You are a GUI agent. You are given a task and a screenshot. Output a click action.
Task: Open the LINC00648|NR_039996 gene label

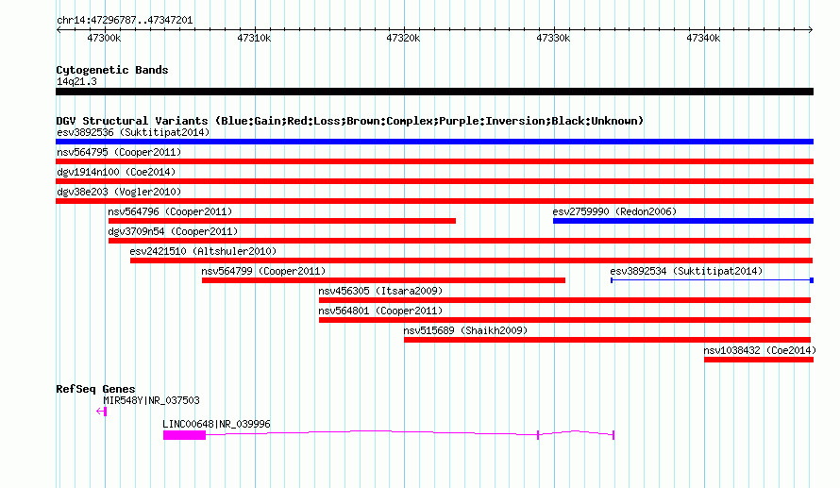(216, 424)
